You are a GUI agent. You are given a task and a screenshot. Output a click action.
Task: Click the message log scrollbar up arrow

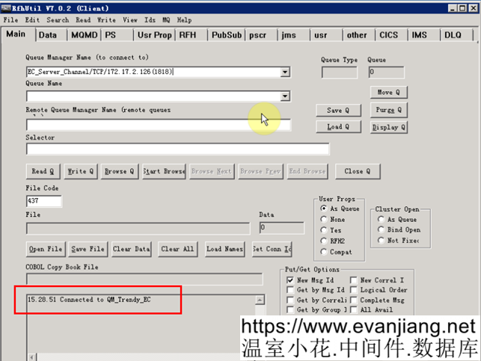click(260, 300)
